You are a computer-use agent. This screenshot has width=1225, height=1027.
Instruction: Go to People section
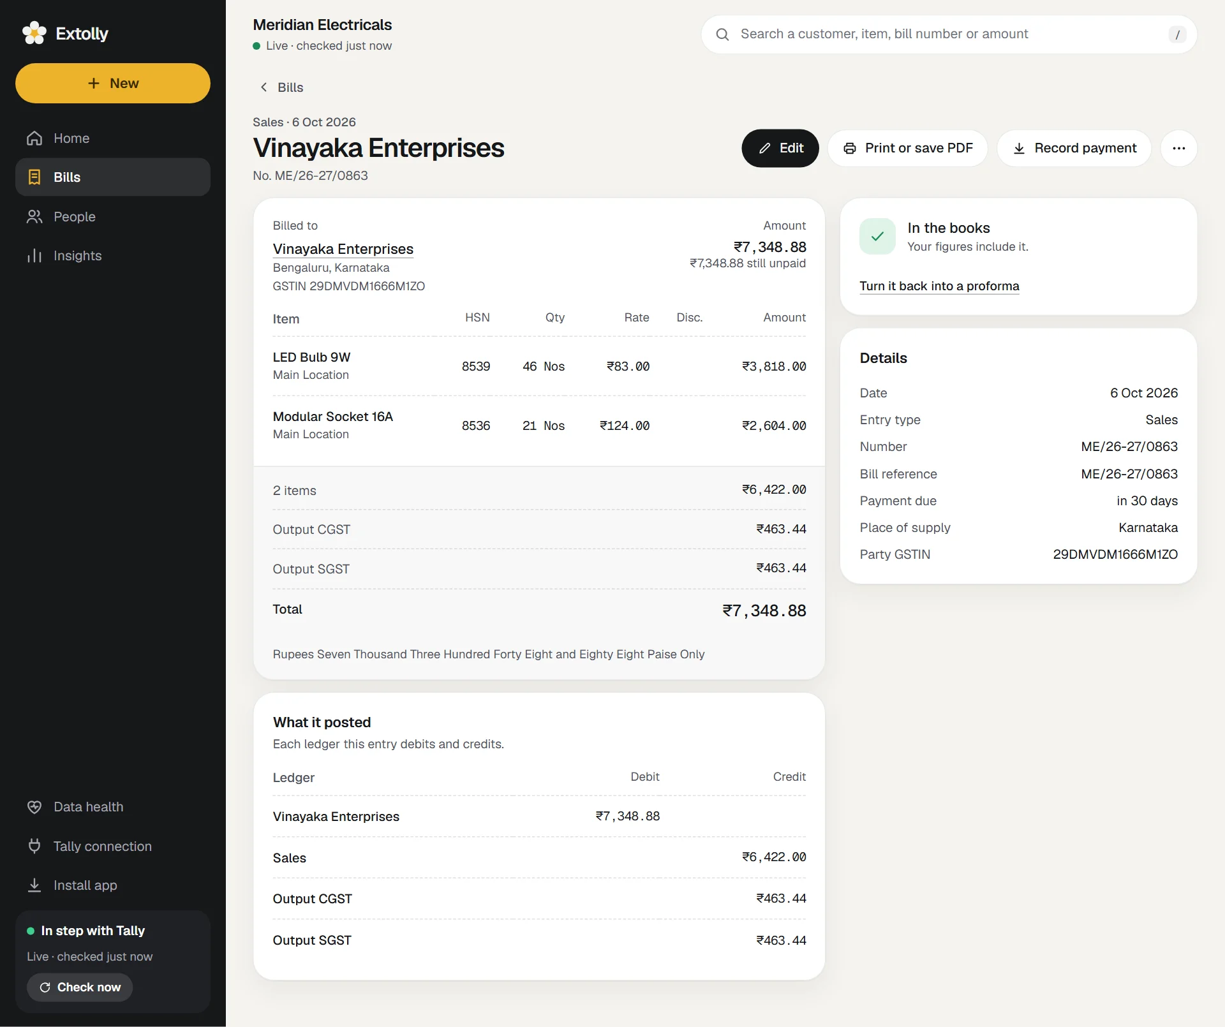click(113, 217)
